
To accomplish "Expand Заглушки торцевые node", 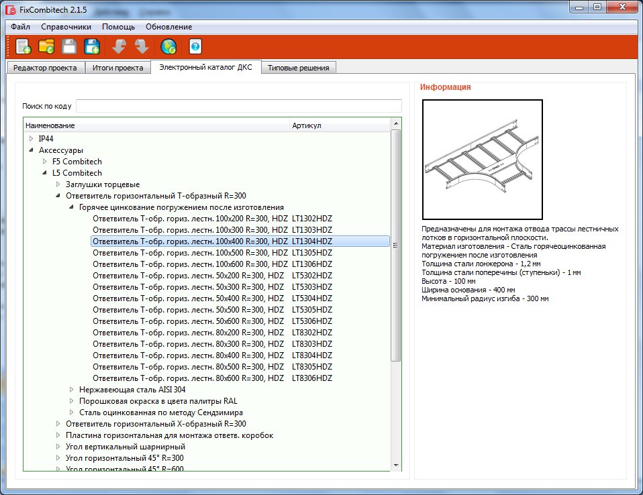I will pyautogui.click(x=58, y=184).
